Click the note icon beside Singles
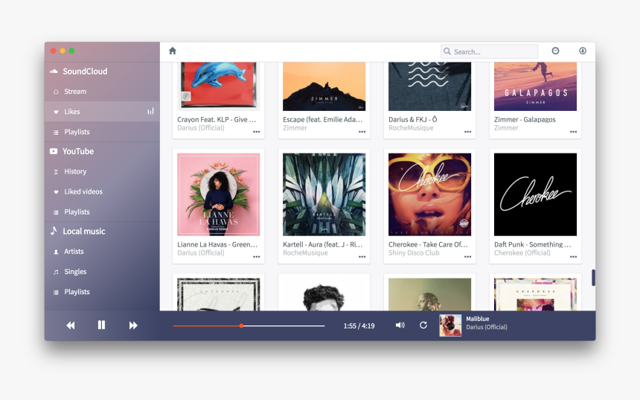640x400 pixels. 56,272
